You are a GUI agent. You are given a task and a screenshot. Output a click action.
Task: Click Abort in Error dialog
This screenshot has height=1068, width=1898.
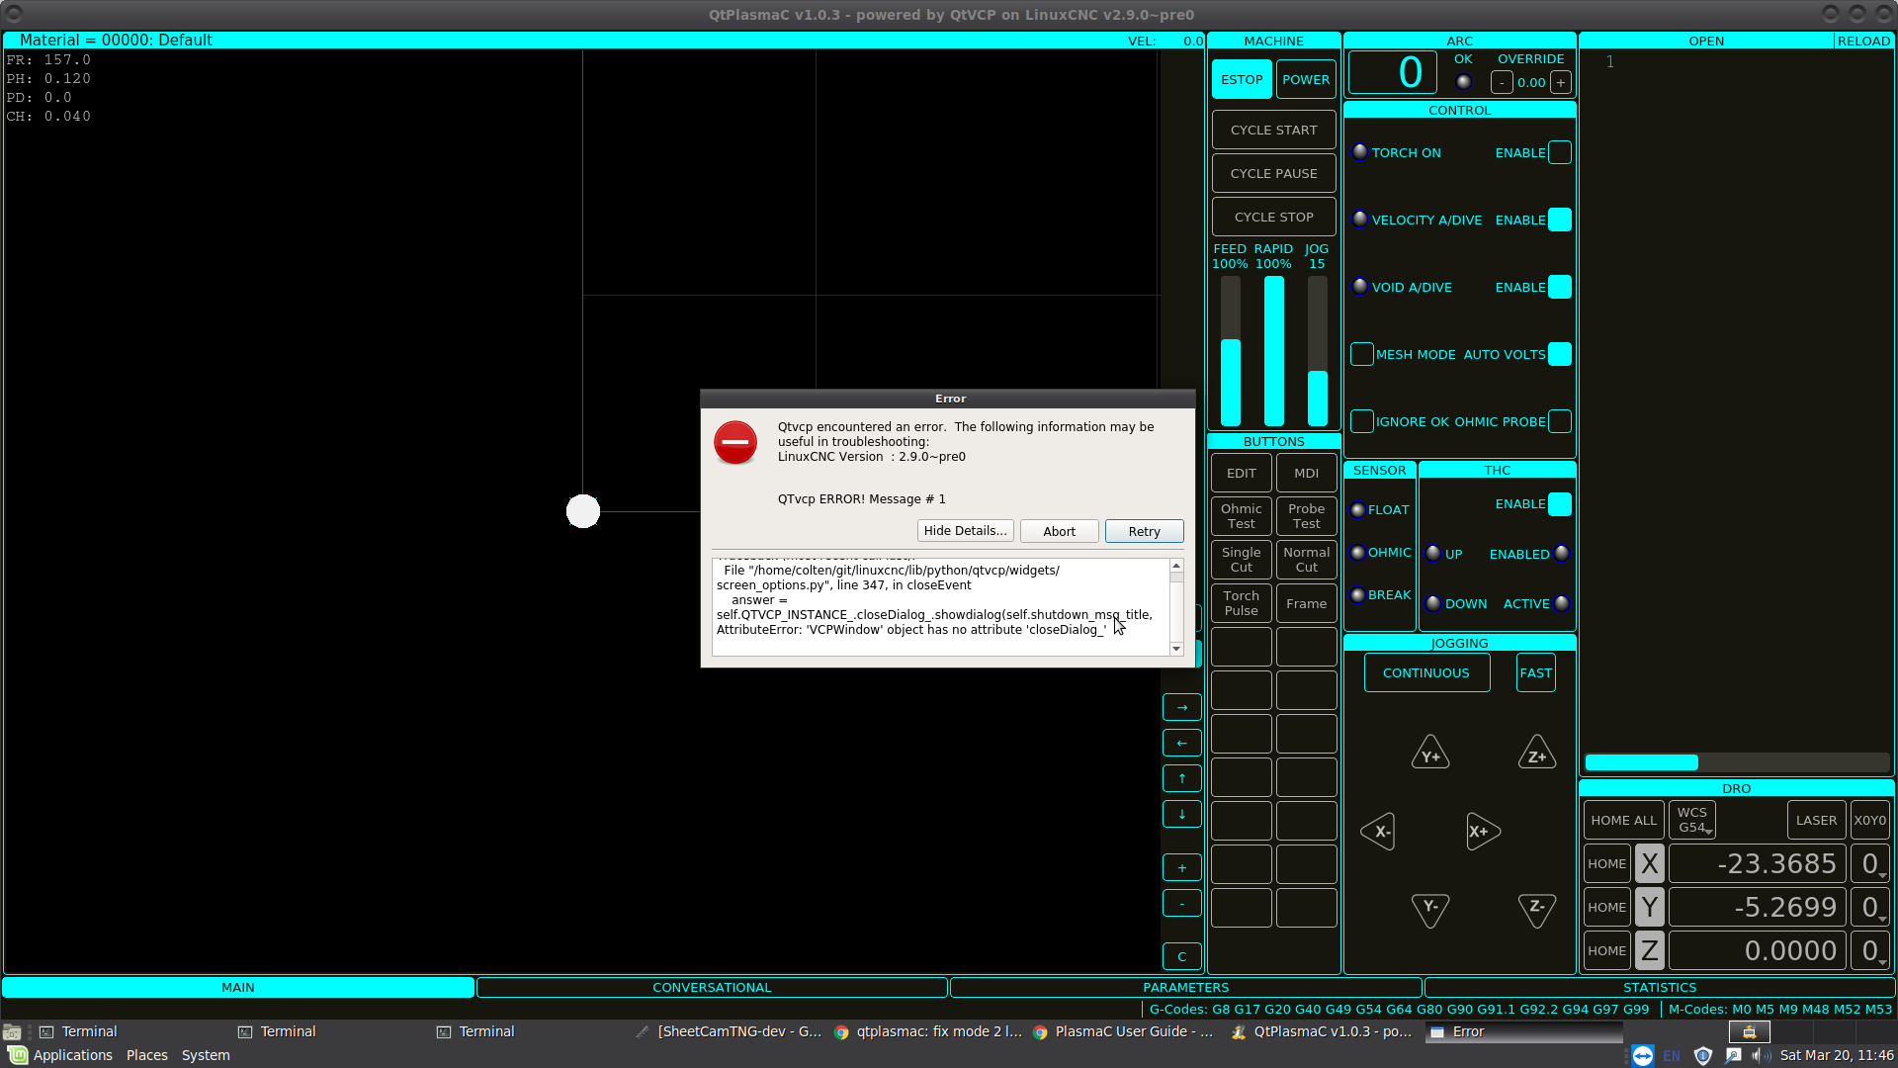pyautogui.click(x=1060, y=531)
